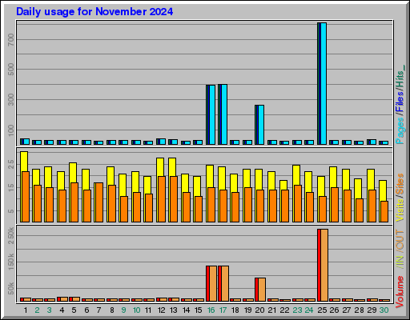Click the day 7 sites bar in middle chart
Viewport: 410px width, 320px height.
pos(98,202)
